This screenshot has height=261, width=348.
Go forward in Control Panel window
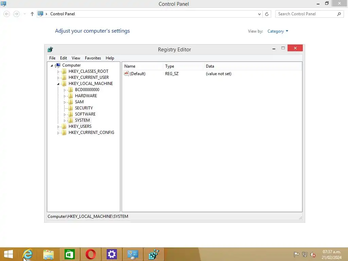16,14
